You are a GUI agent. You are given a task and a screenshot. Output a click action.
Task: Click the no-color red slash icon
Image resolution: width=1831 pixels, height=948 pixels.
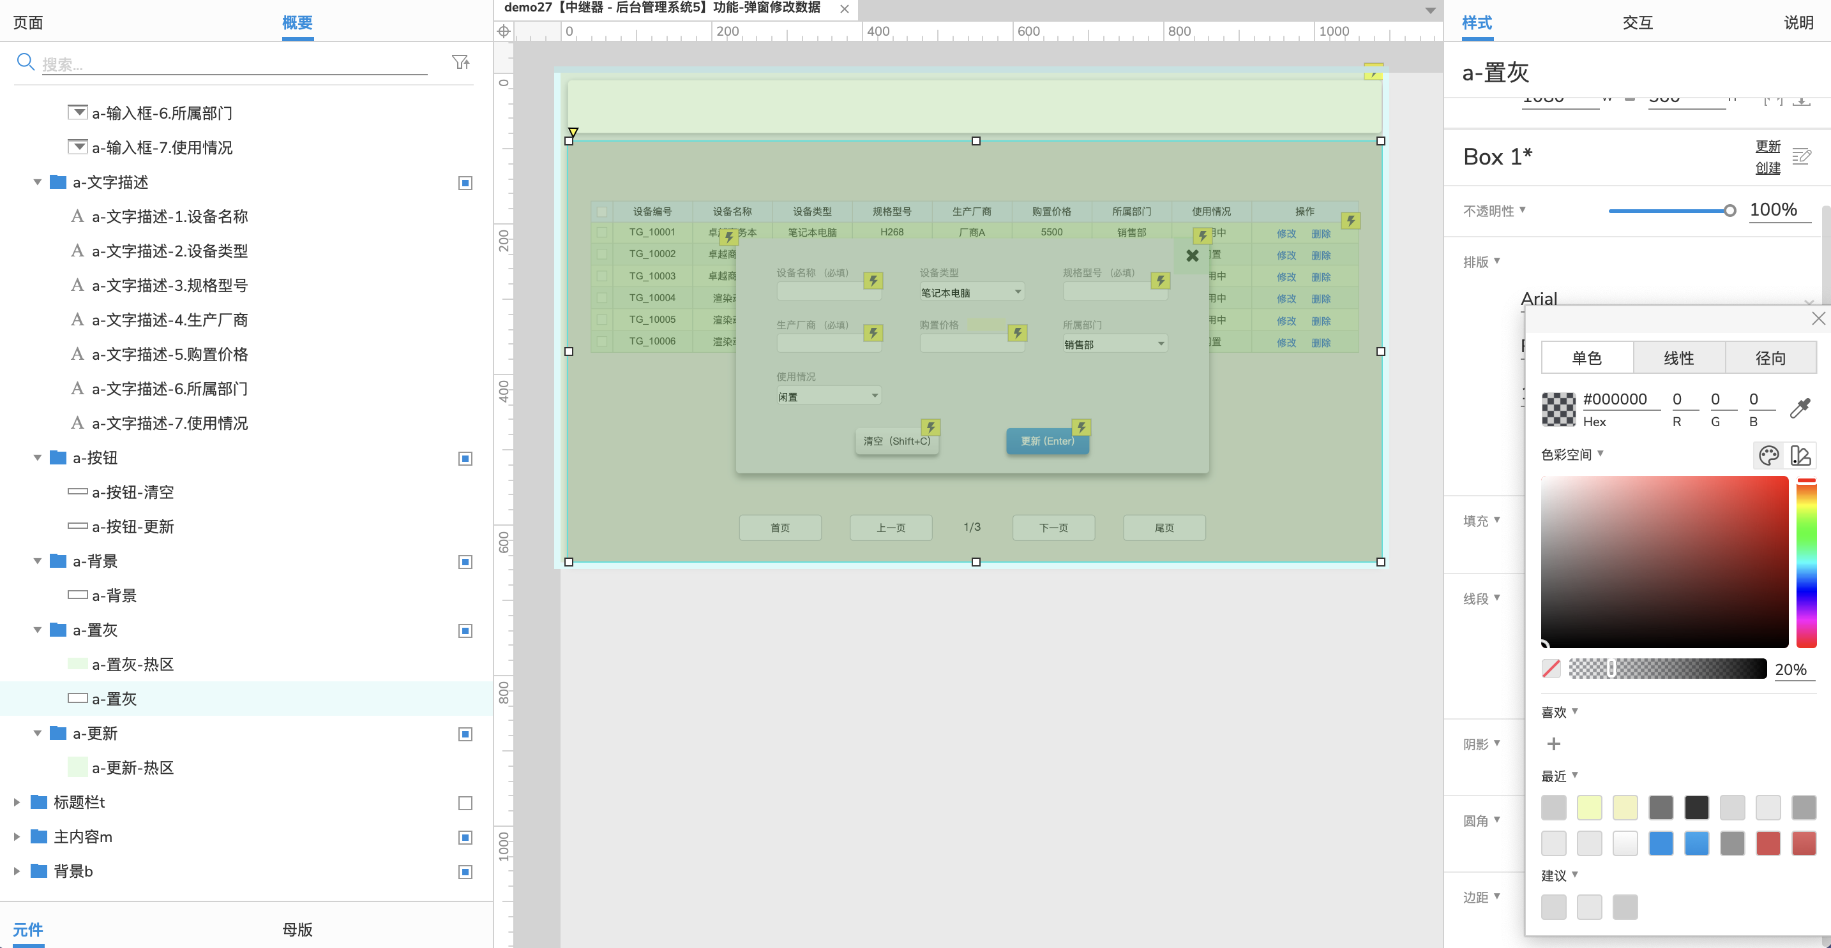(1551, 668)
